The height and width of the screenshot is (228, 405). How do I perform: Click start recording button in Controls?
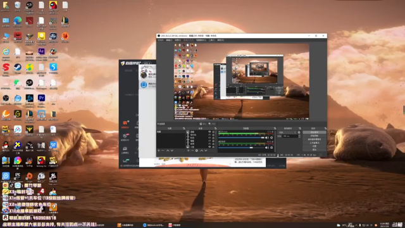point(315,136)
